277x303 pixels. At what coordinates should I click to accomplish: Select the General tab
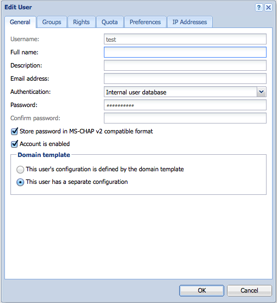(20, 22)
